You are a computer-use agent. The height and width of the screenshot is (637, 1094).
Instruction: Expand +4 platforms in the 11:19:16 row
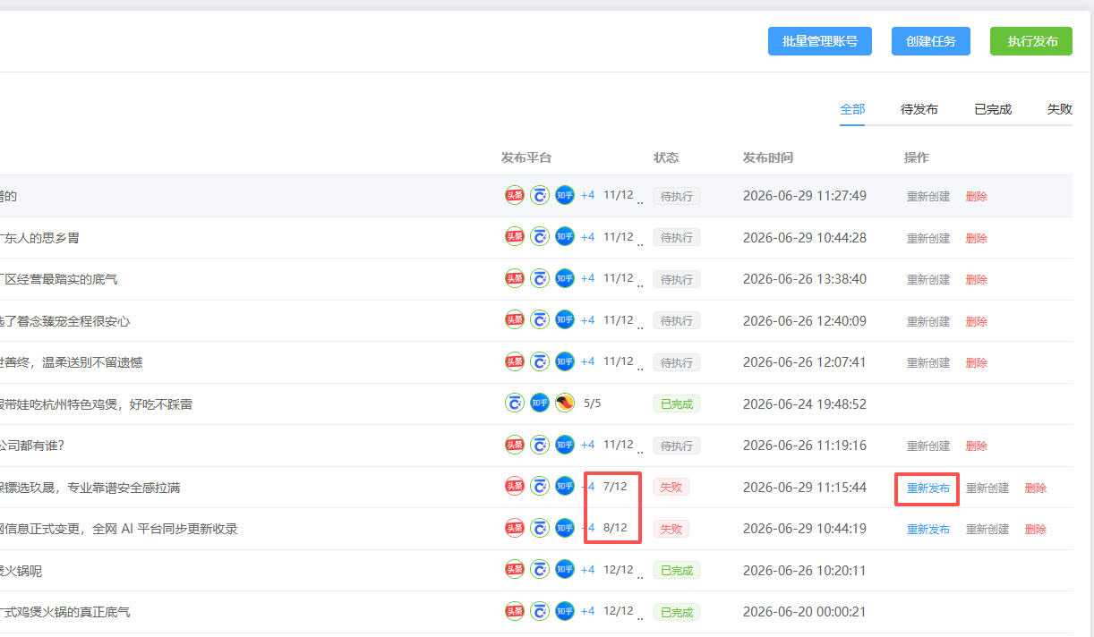[587, 445]
